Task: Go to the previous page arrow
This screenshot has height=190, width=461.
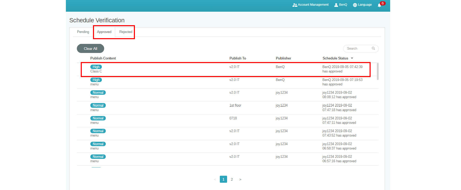Action: pyautogui.click(x=215, y=179)
